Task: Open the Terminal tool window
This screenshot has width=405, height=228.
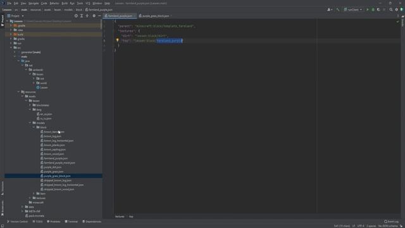Action: pyautogui.click(x=72, y=222)
